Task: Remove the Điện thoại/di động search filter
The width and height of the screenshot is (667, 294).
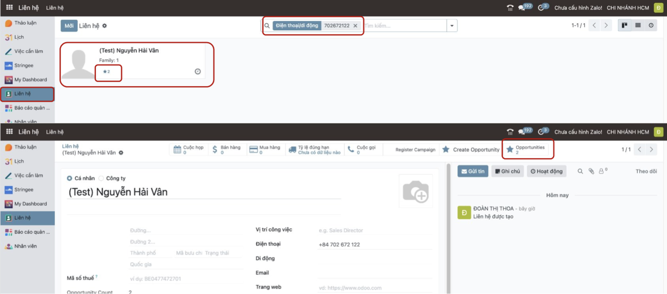Action: 355,26
